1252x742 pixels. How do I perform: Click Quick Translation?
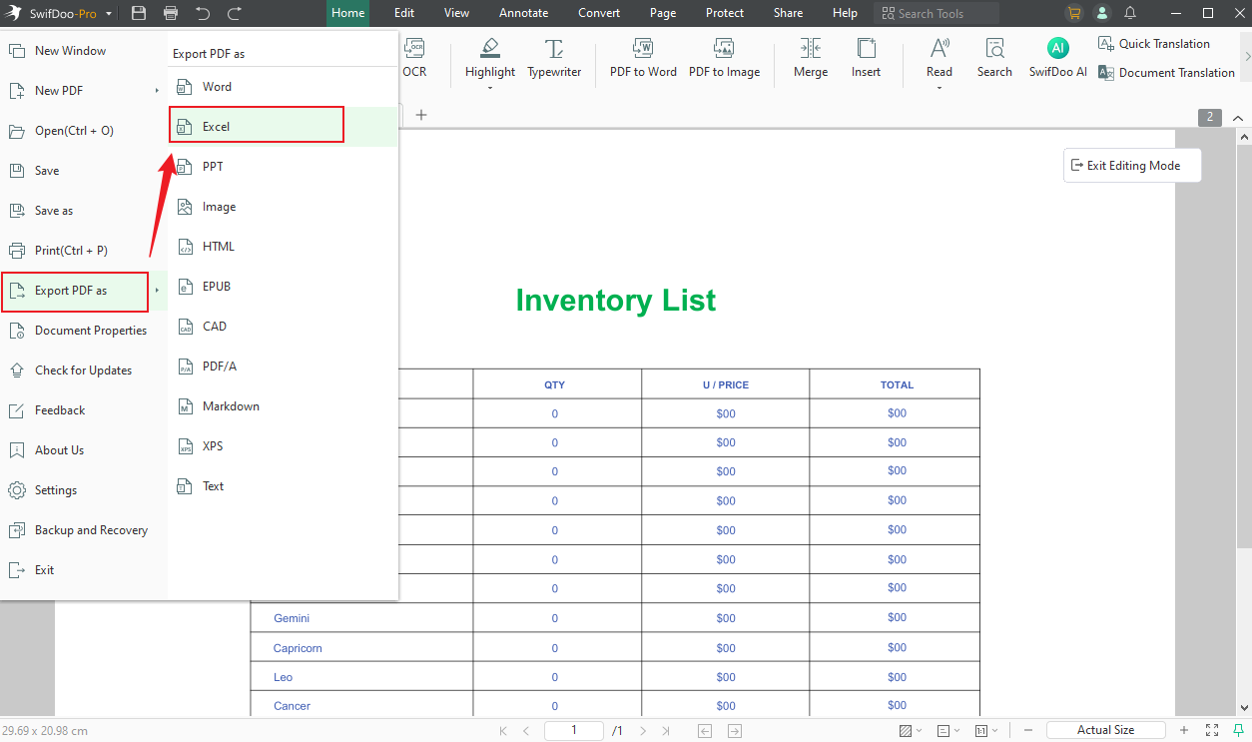click(x=1153, y=44)
